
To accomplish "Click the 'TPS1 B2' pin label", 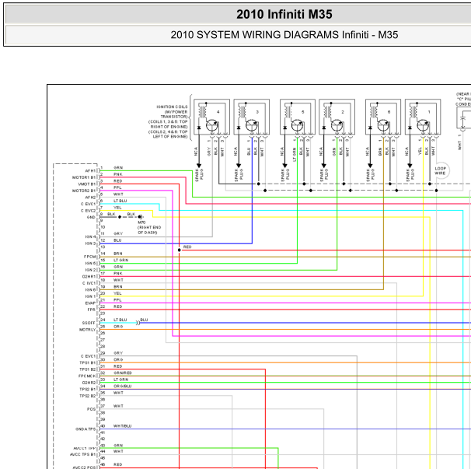I will (87, 369).
